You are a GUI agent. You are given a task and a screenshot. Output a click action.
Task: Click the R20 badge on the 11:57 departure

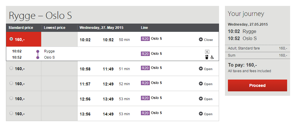145,83
